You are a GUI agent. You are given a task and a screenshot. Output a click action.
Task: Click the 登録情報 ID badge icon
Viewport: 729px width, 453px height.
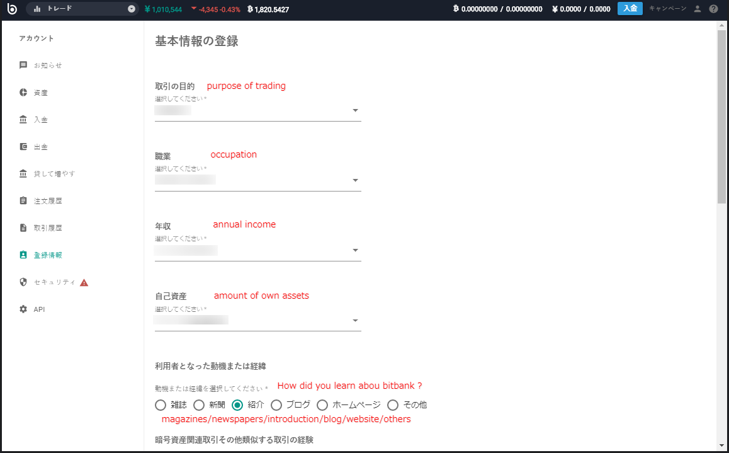pyautogui.click(x=23, y=255)
